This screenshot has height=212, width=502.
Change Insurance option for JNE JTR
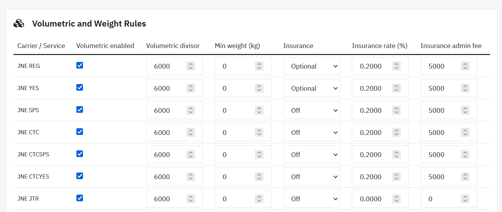pyautogui.click(x=311, y=199)
